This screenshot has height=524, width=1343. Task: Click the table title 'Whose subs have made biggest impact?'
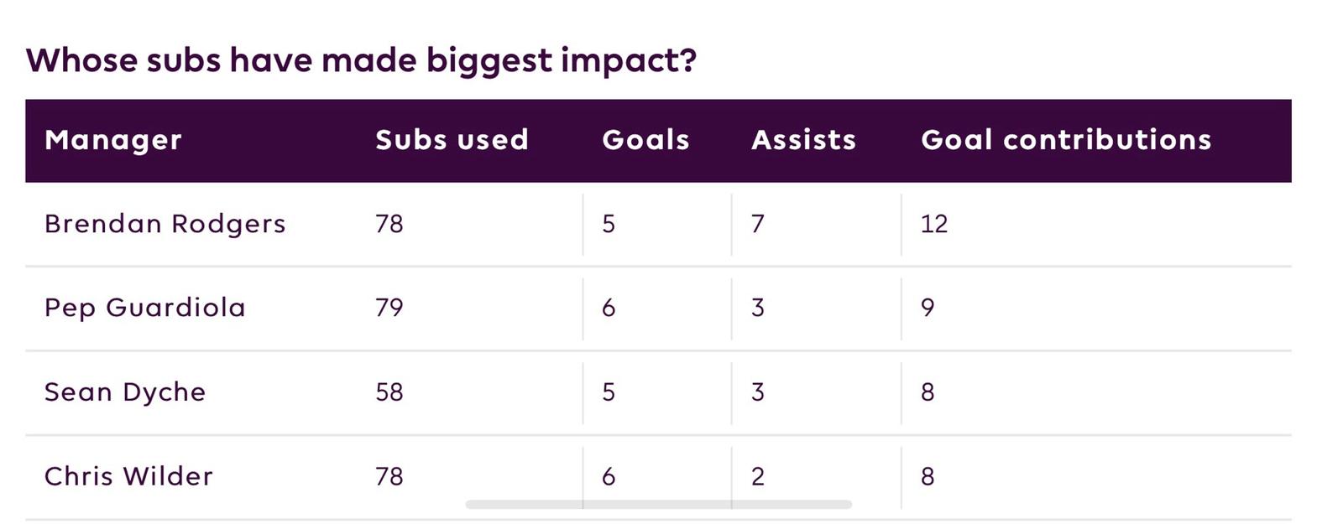(x=361, y=60)
